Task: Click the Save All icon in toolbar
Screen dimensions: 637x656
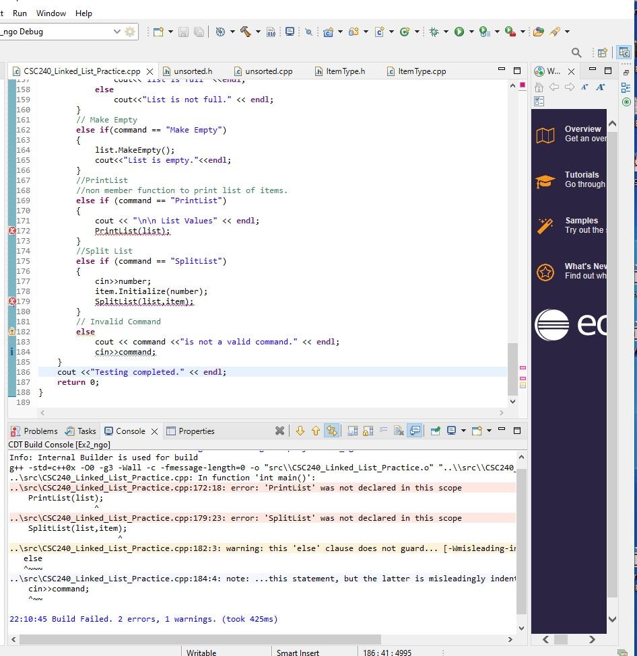Action: [x=199, y=31]
